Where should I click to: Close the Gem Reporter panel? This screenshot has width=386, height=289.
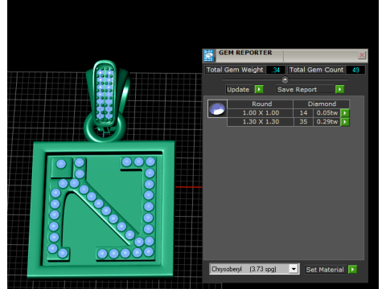coord(362,55)
